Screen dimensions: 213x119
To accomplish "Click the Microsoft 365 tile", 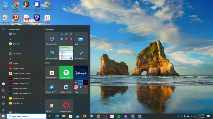I will click(x=52, y=39).
